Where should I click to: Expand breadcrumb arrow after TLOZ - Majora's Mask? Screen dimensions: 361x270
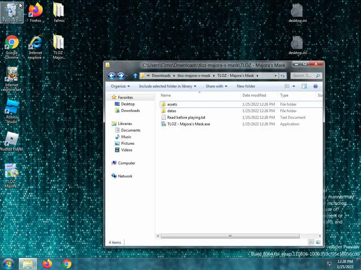coord(257,76)
